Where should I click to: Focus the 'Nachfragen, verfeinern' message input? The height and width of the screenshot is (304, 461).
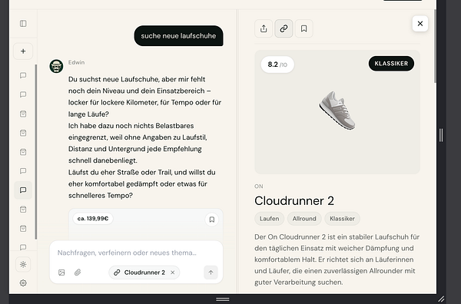point(127,253)
